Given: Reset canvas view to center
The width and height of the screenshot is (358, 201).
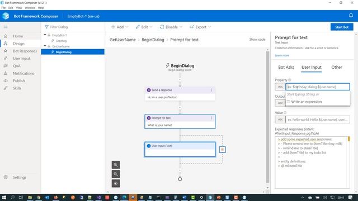Looking at the screenshot, I should [x=116, y=184].
